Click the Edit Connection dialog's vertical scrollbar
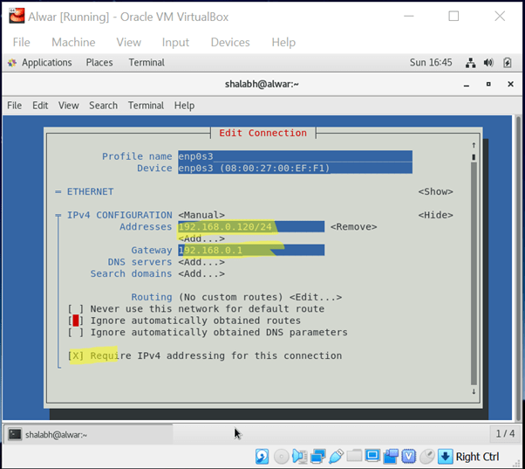Screen dimensions: 525x469 coord(474,262)
